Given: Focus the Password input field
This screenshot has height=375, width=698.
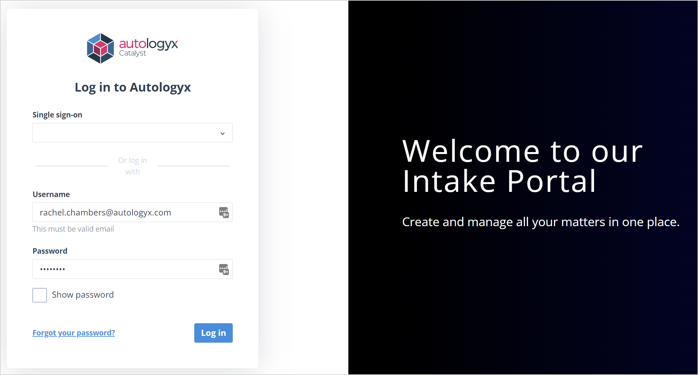Looking at the screenshot, I should pos(132,269).
